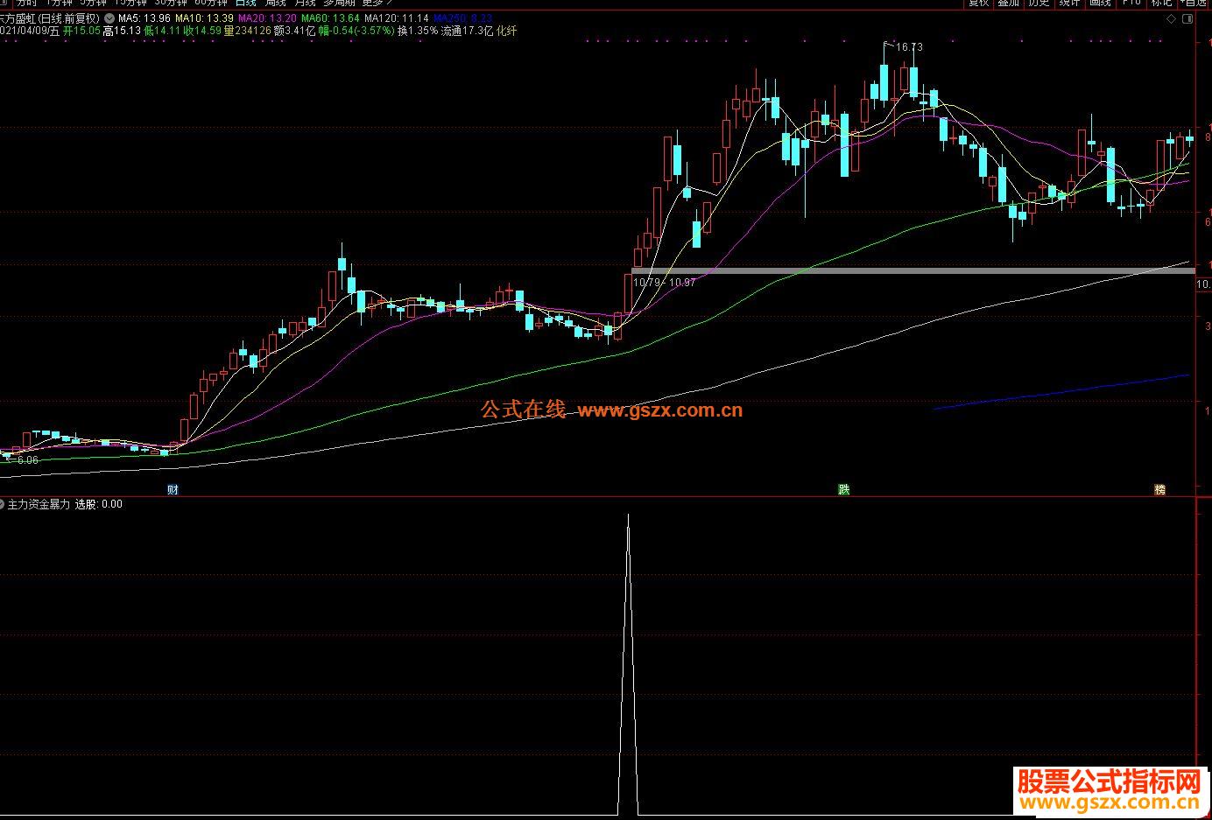Click the 换1.35% turnover value
This screenshot has height=820, width=1212.
pos(418,31)
